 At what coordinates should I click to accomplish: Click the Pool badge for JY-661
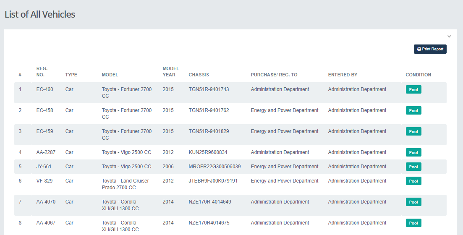point(413,167)
